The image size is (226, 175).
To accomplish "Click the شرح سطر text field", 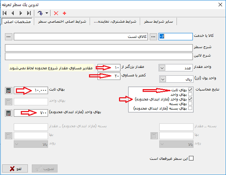I will tap(99, 48).
